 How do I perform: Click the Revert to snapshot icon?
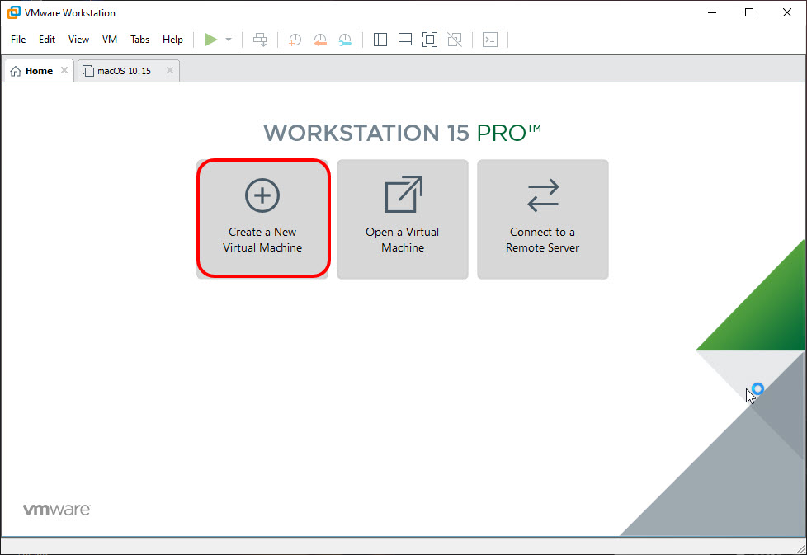tap(320, 40)
